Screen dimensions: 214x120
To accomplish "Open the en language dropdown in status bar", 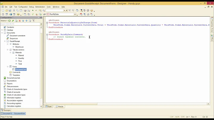I will pyautogui.click(x=188, y=117).
